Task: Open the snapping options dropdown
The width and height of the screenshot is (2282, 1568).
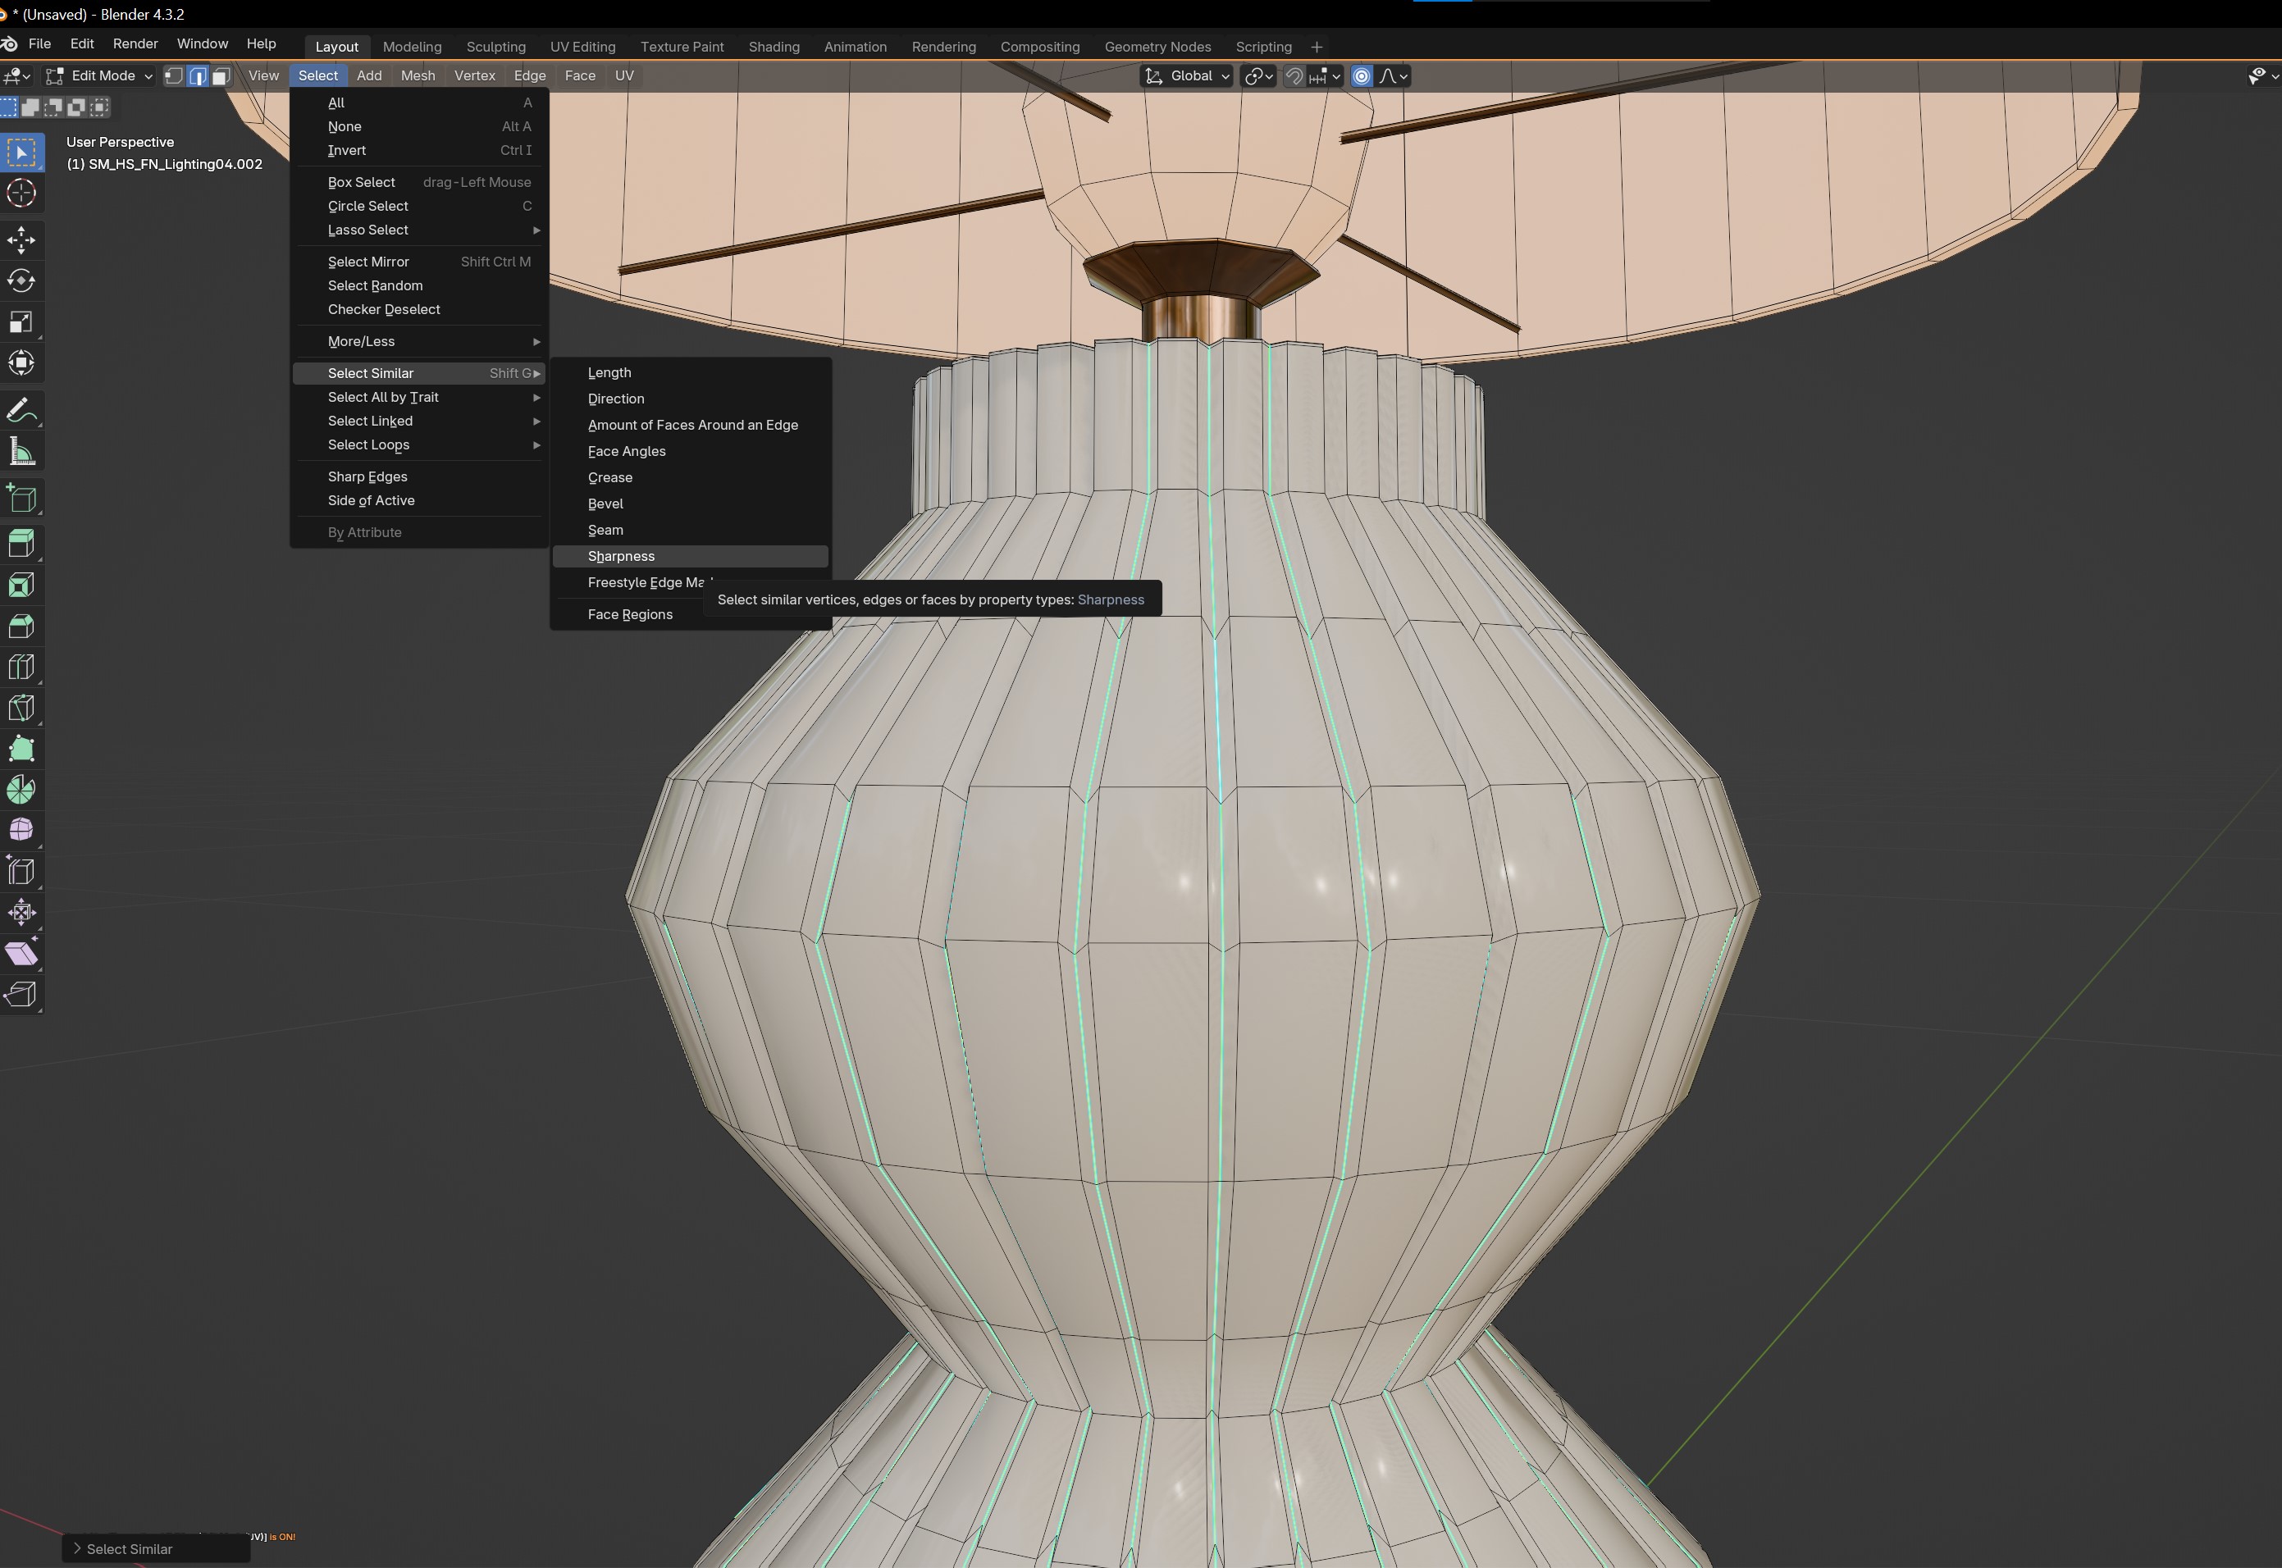Action: [1326, 75]
